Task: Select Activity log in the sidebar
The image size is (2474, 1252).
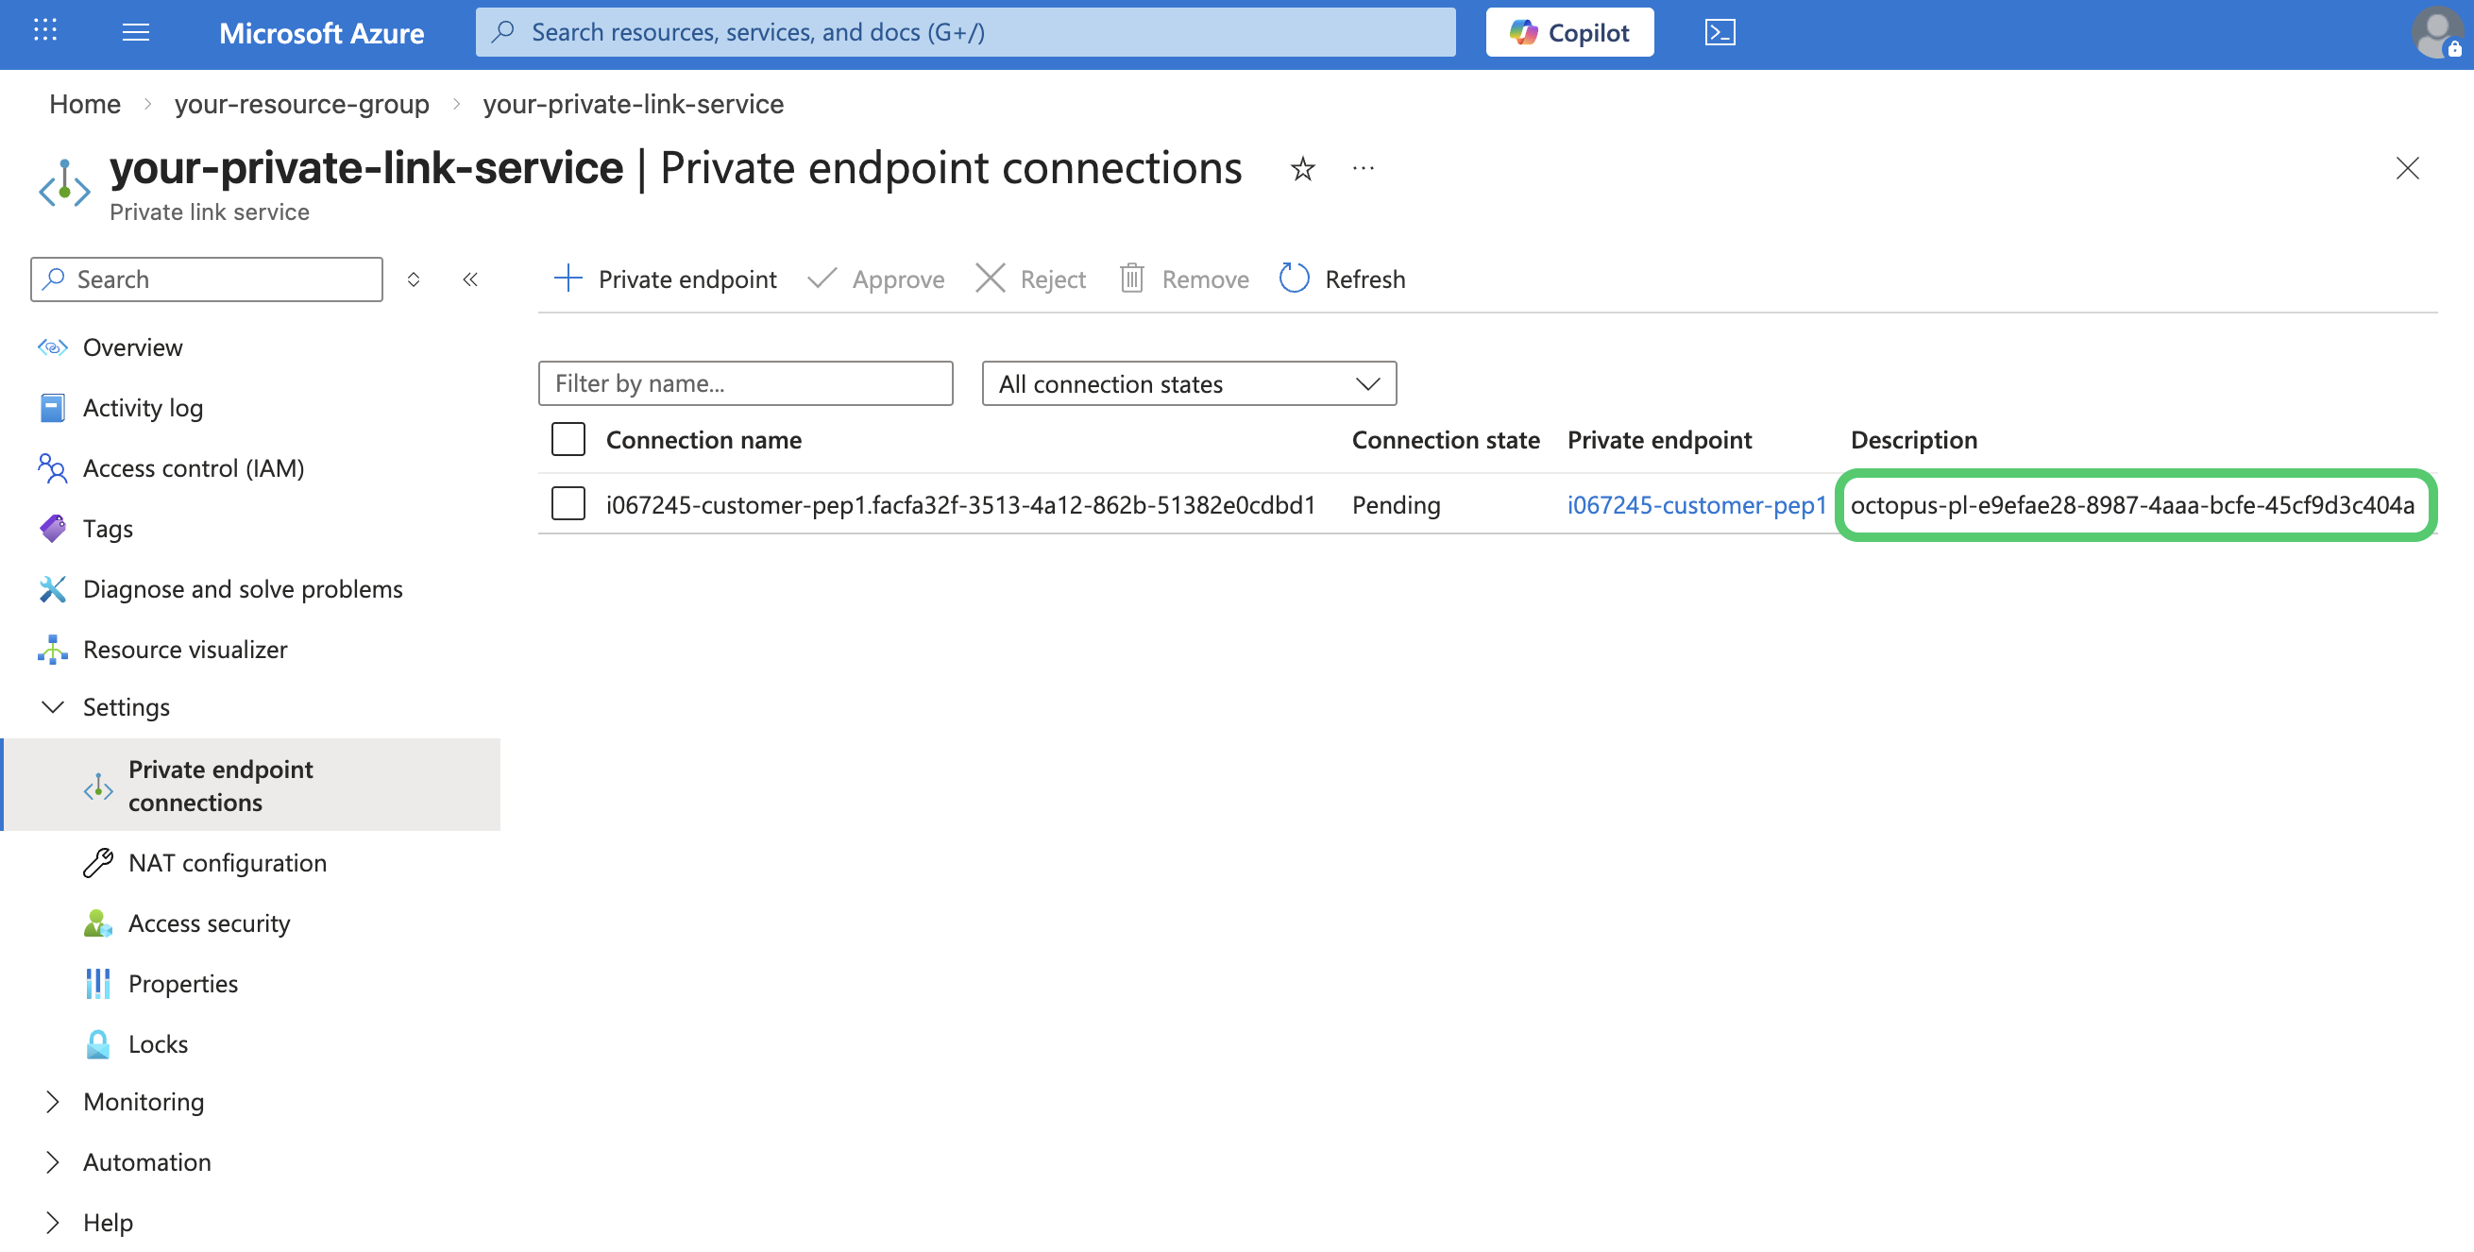Action: [143, 407]
